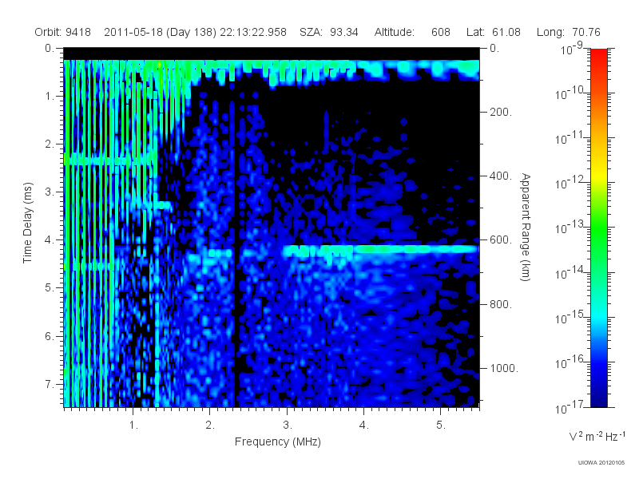Click the short cyan echo segment near 1.4 MHz

click(x=163, y=205)
